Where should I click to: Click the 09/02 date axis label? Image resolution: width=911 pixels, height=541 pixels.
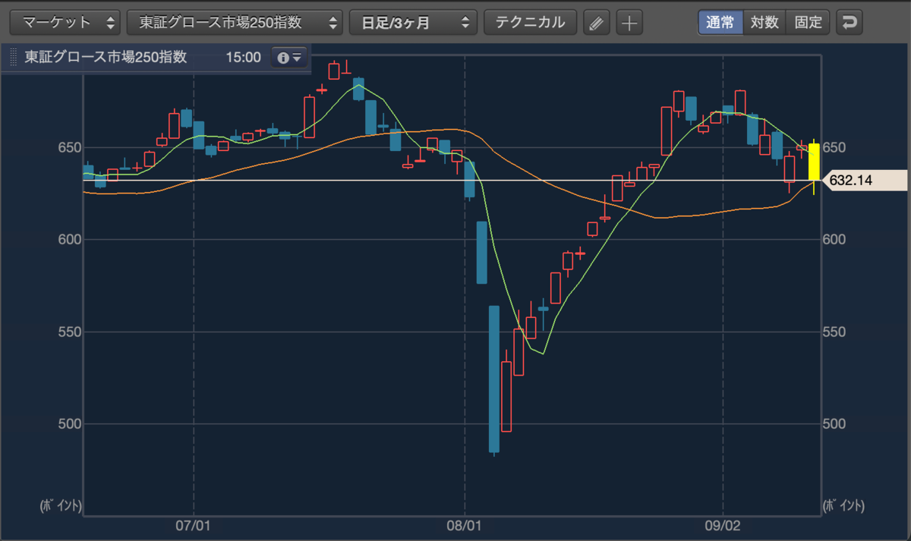point(723,524)
